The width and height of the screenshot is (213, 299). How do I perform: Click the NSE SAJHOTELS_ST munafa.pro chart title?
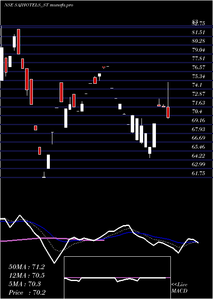(x=39, y=5)
